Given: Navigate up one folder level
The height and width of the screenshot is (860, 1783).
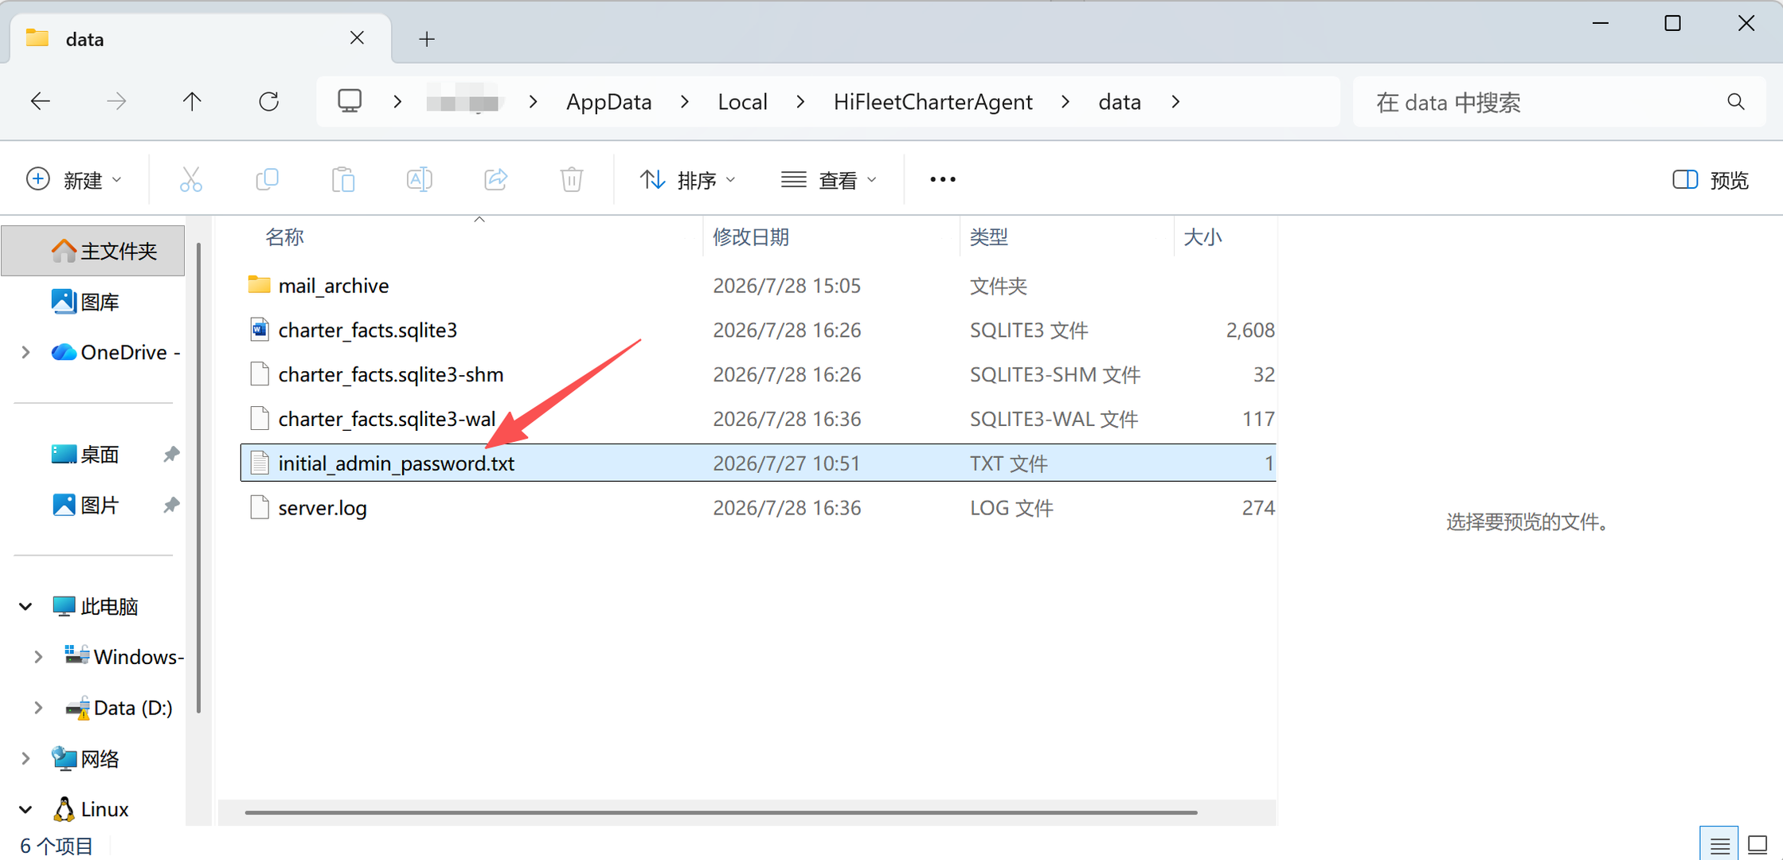Looking at the screenshot, I should tap(192, 101).
